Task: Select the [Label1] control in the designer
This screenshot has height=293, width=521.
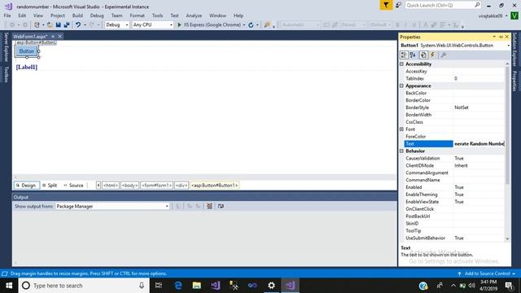Action: pos(27,67)
